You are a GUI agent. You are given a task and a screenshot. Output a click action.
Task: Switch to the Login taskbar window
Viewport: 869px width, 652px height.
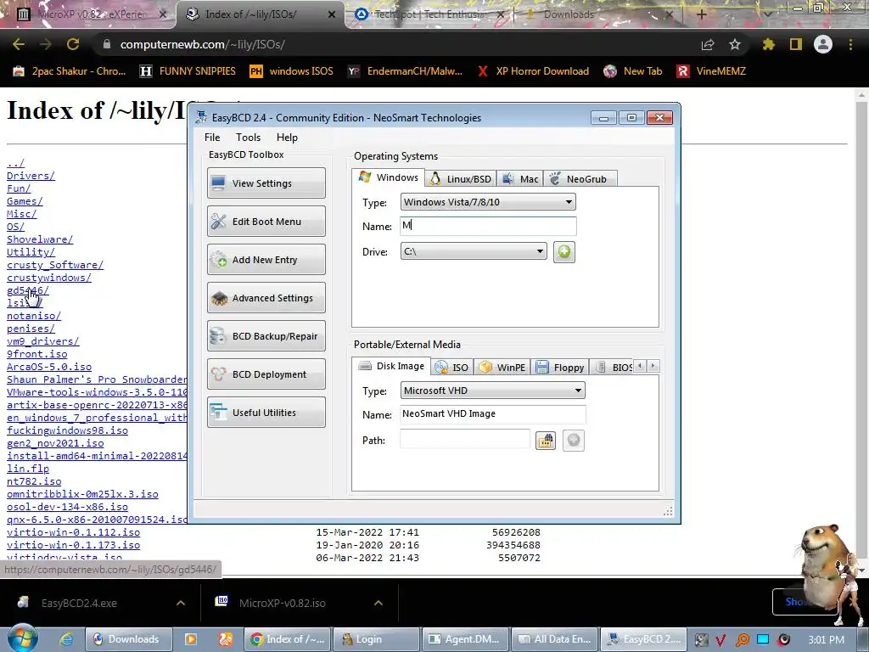(x=375, y=639)
